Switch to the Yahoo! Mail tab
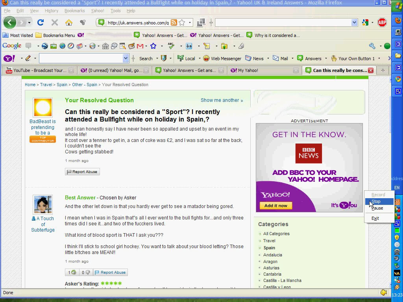 point(115,70)
